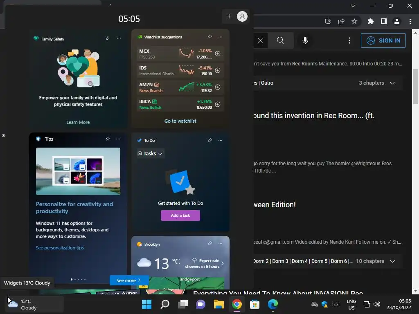Open the BBCA News Bullish row
Screen dimensions: 419x314
tap(180, 104)
